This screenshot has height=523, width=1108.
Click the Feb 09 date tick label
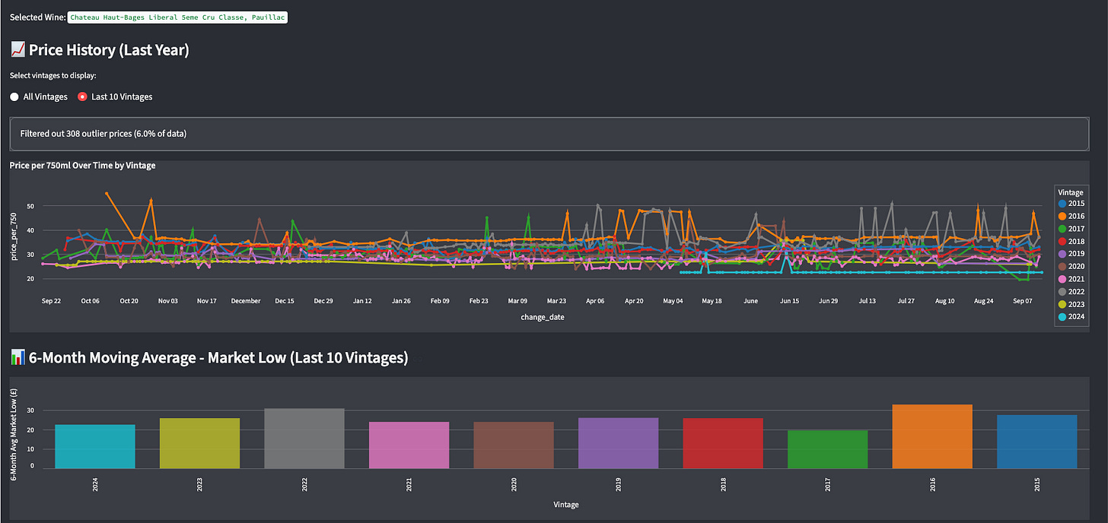440,301
